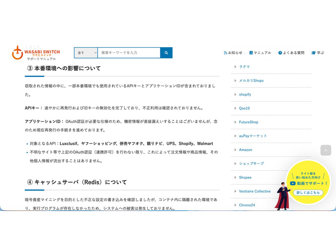Click the ③ 本番環境への影響について heading
The width and height of the screenshot is (336, 252).
tap(63, 68)
